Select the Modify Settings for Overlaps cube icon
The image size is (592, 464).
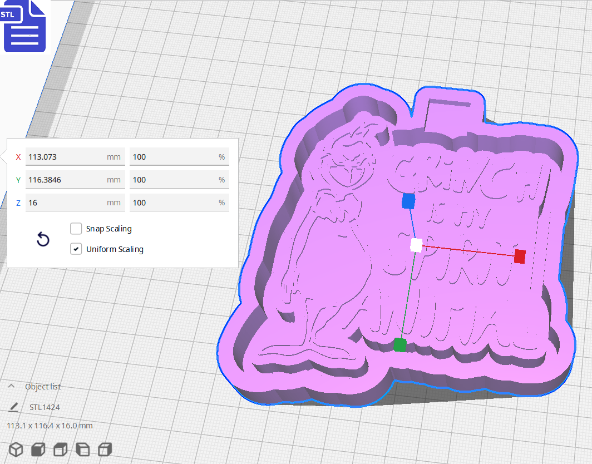[60, 449]
